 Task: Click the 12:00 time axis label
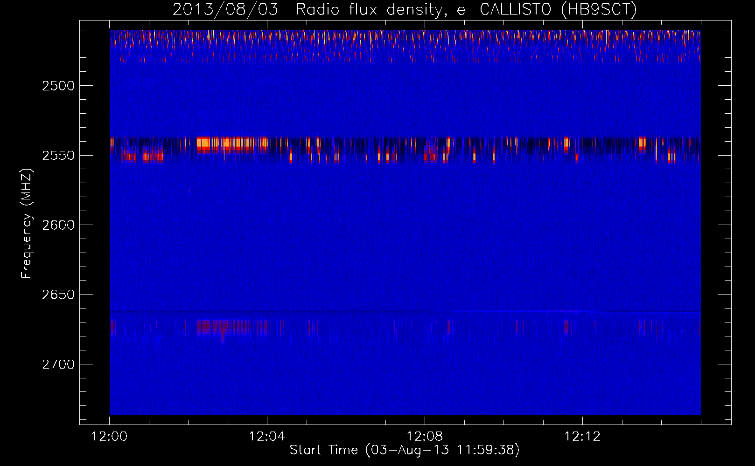point(109,437)
